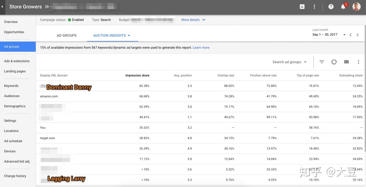The width and height of the screenshot is (366, 187).
Task: Click the segment circle icon
Action: coord(334,62)
